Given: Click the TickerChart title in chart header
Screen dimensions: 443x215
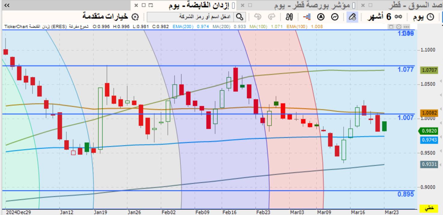Looking at the screenshot, I should point(15,26).
